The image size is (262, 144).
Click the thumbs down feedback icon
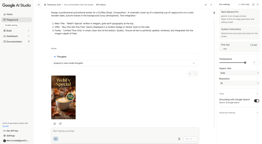coord(60,124)
